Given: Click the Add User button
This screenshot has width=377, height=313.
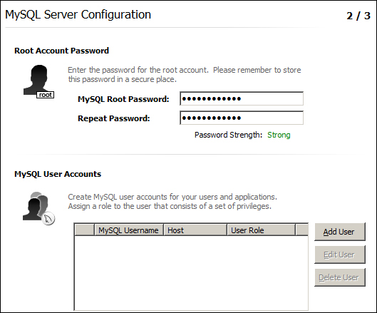Looking at the screenshot, I should [340, 232].
